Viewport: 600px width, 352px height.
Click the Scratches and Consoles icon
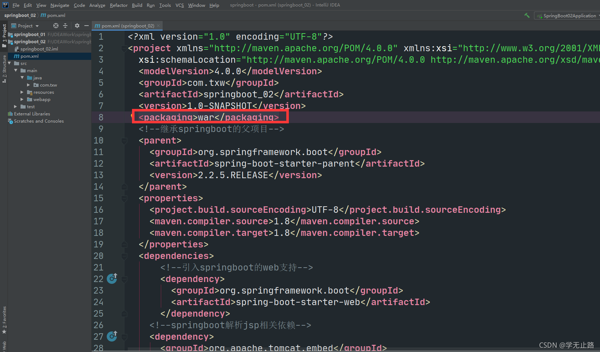point(10,121)
